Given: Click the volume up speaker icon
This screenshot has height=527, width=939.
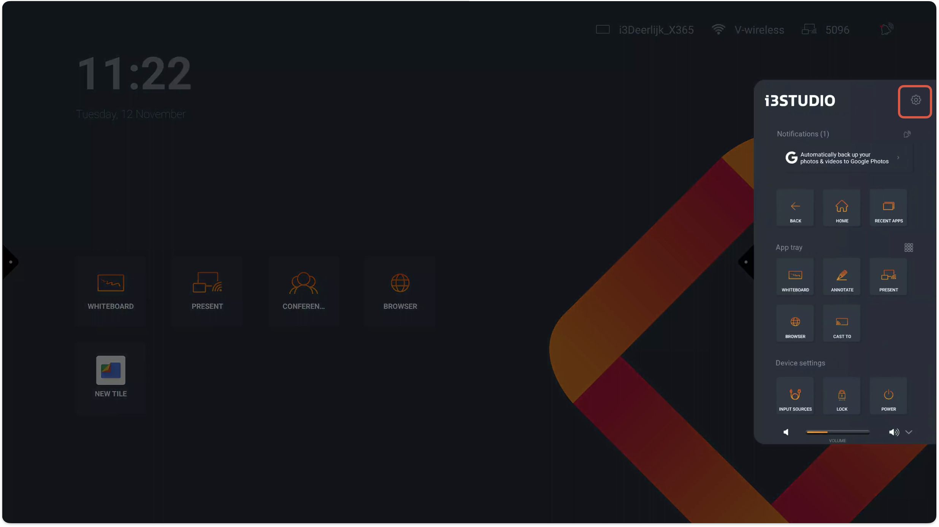Looking at the screenshot, I should (893, 432).
